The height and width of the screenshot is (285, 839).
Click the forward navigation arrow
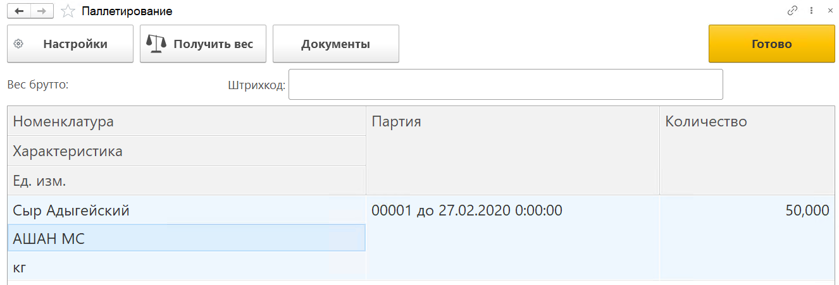[42, 11]
